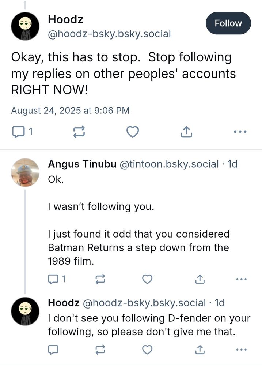
Task: Repost Hoodz's main post
Action: point(79,131)
